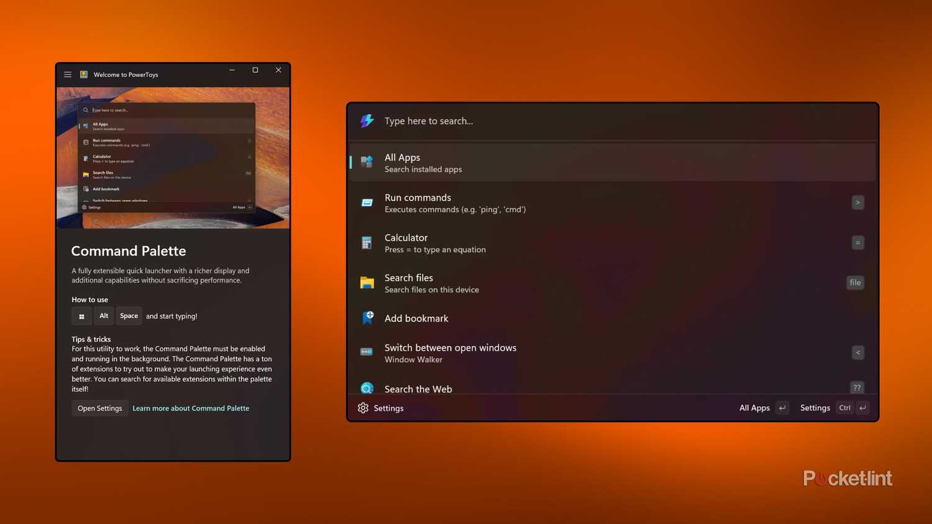Viewport: 932px width, 524px height.
Task: Click the 'Command Palette' heading
Action: (129, 251)
